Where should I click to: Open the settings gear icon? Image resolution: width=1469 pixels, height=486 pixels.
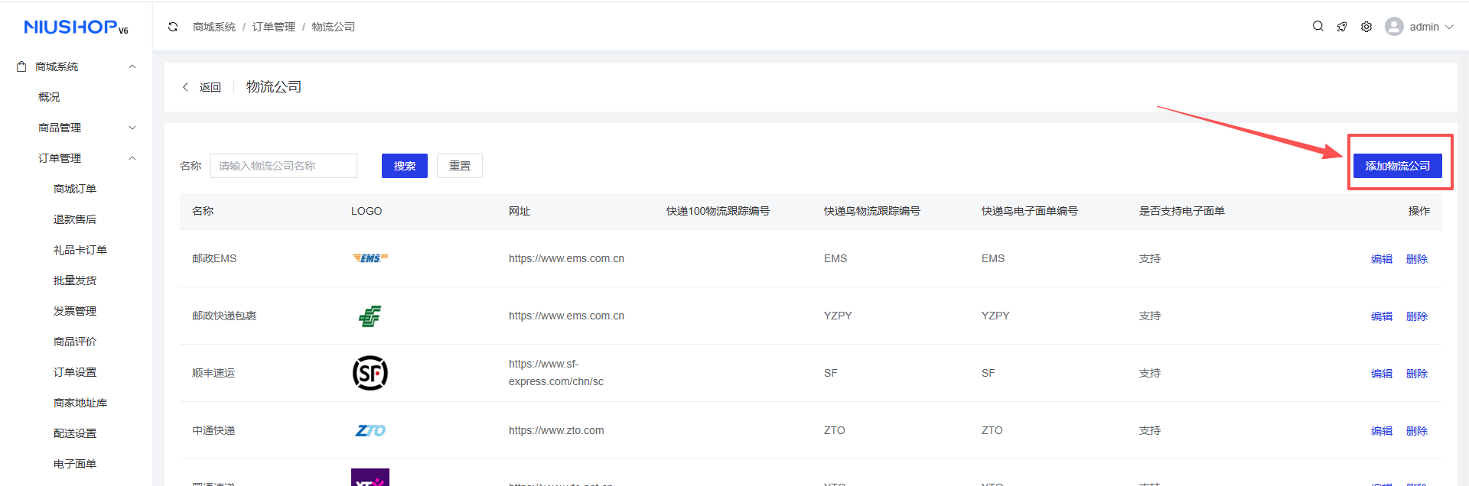[1366, 27]
